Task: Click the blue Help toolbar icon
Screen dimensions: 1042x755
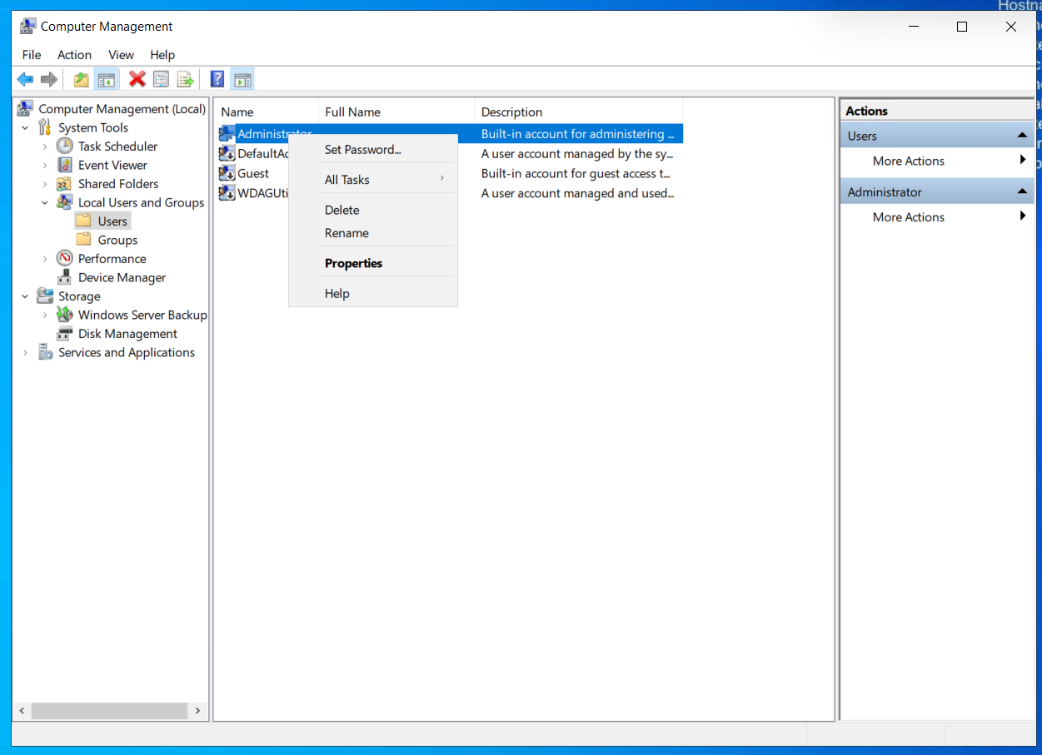Action: coord(217,79)
